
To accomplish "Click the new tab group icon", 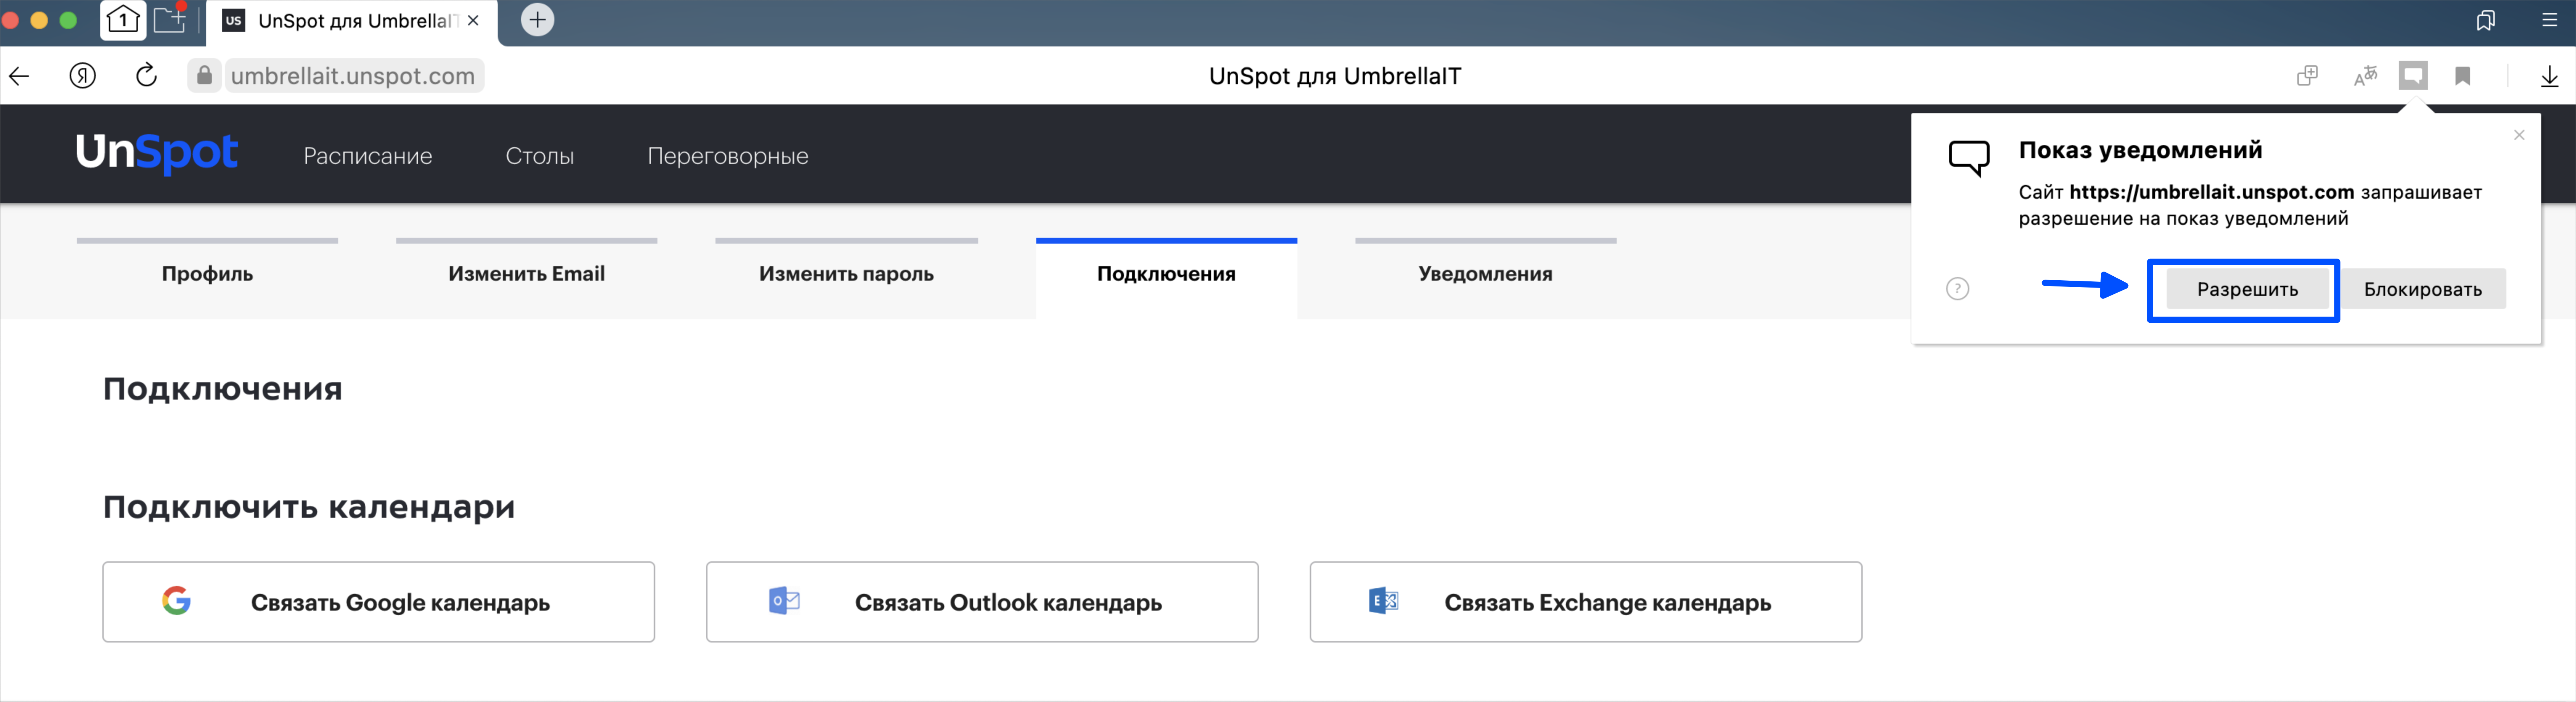I will [x=171, y=20].
